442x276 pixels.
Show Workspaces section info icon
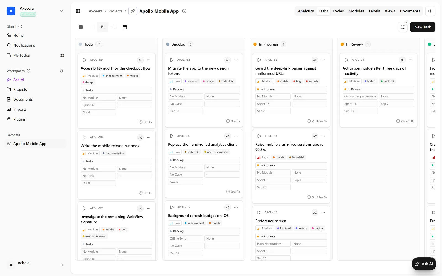pos(28,71)
